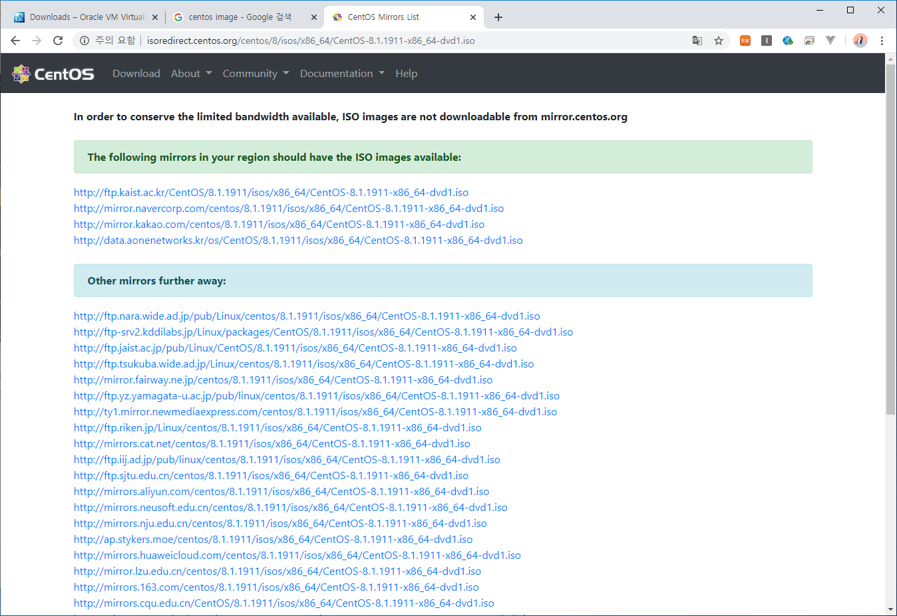Image resolution: width=897 pixels, height=616 pixels.
Task: Open the mirror.lzu.edu.cn mirror link
Action: click(277, 571)
